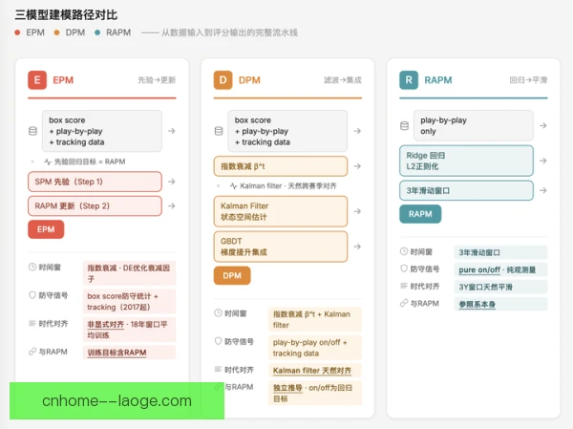The image size is (573, 429).
Task: Click the 滤波→集成 label in DPM header
Action: tap(343, 80)
